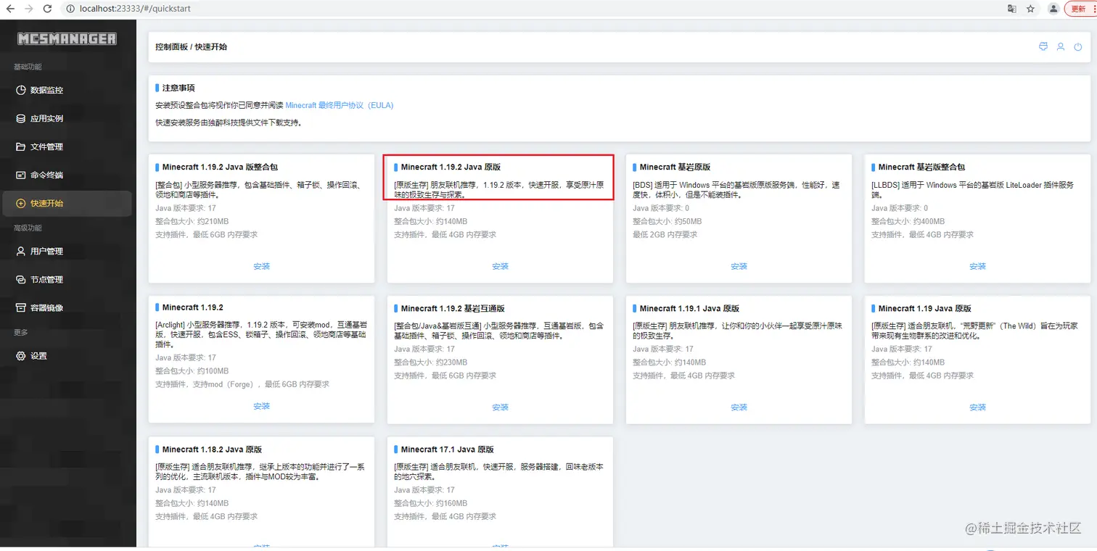
Task: Click the MCSManager logo
Action: [x=67, y=38]
